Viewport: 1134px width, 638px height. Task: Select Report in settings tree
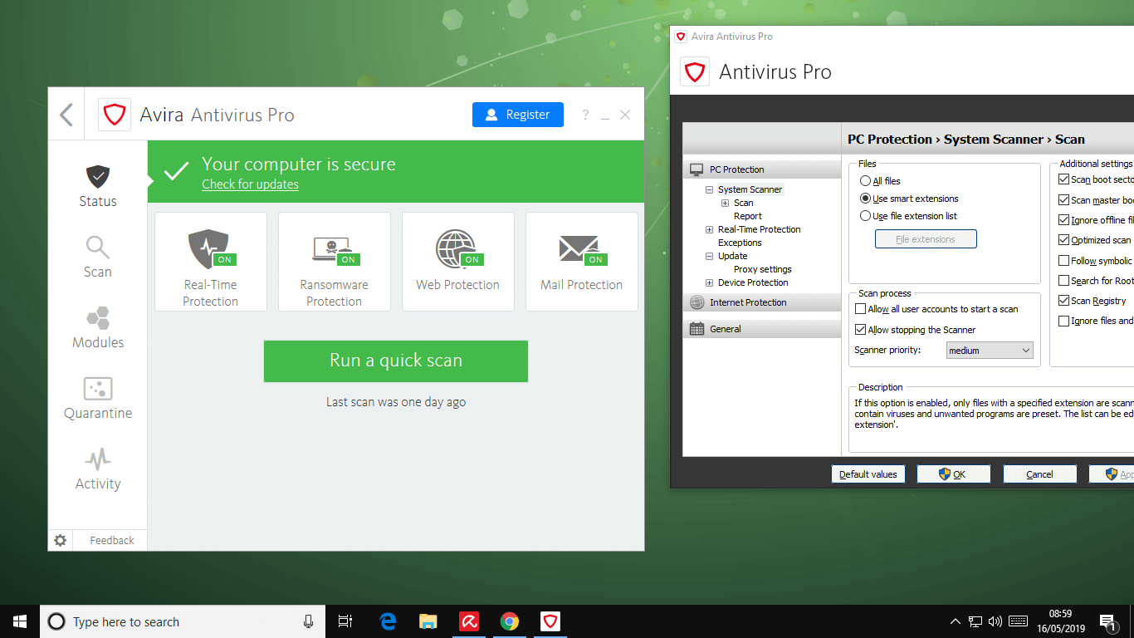pos(747,216)
